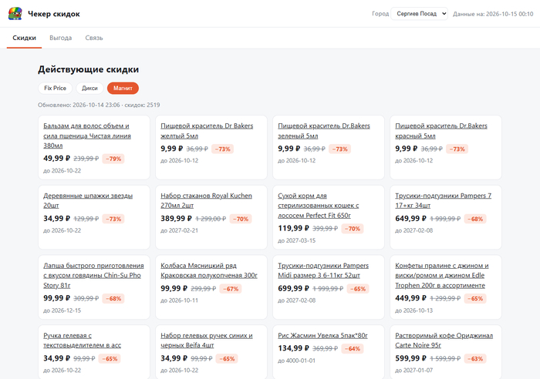Open Набор стаканов Royal Kuchen link
Viewport: 540px width, 379px height.
206,200
